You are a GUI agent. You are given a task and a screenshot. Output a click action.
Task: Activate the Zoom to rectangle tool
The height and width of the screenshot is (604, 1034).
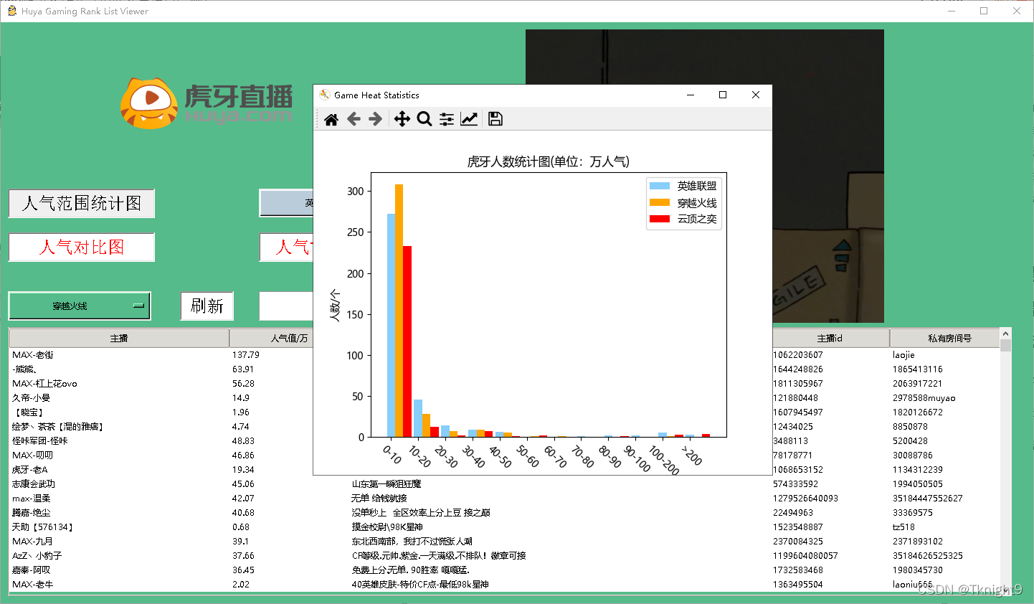click(x=424, y=119)
